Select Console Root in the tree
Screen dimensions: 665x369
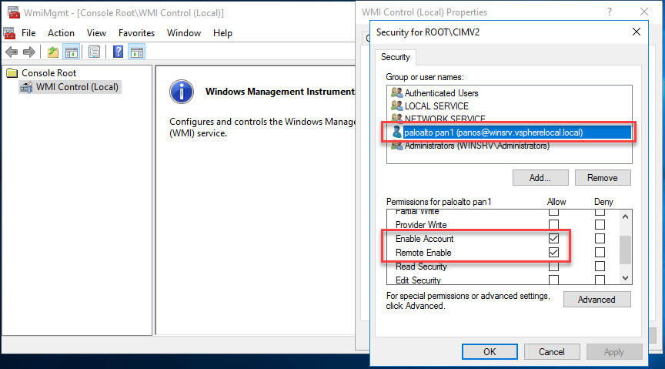pos(48,73)
